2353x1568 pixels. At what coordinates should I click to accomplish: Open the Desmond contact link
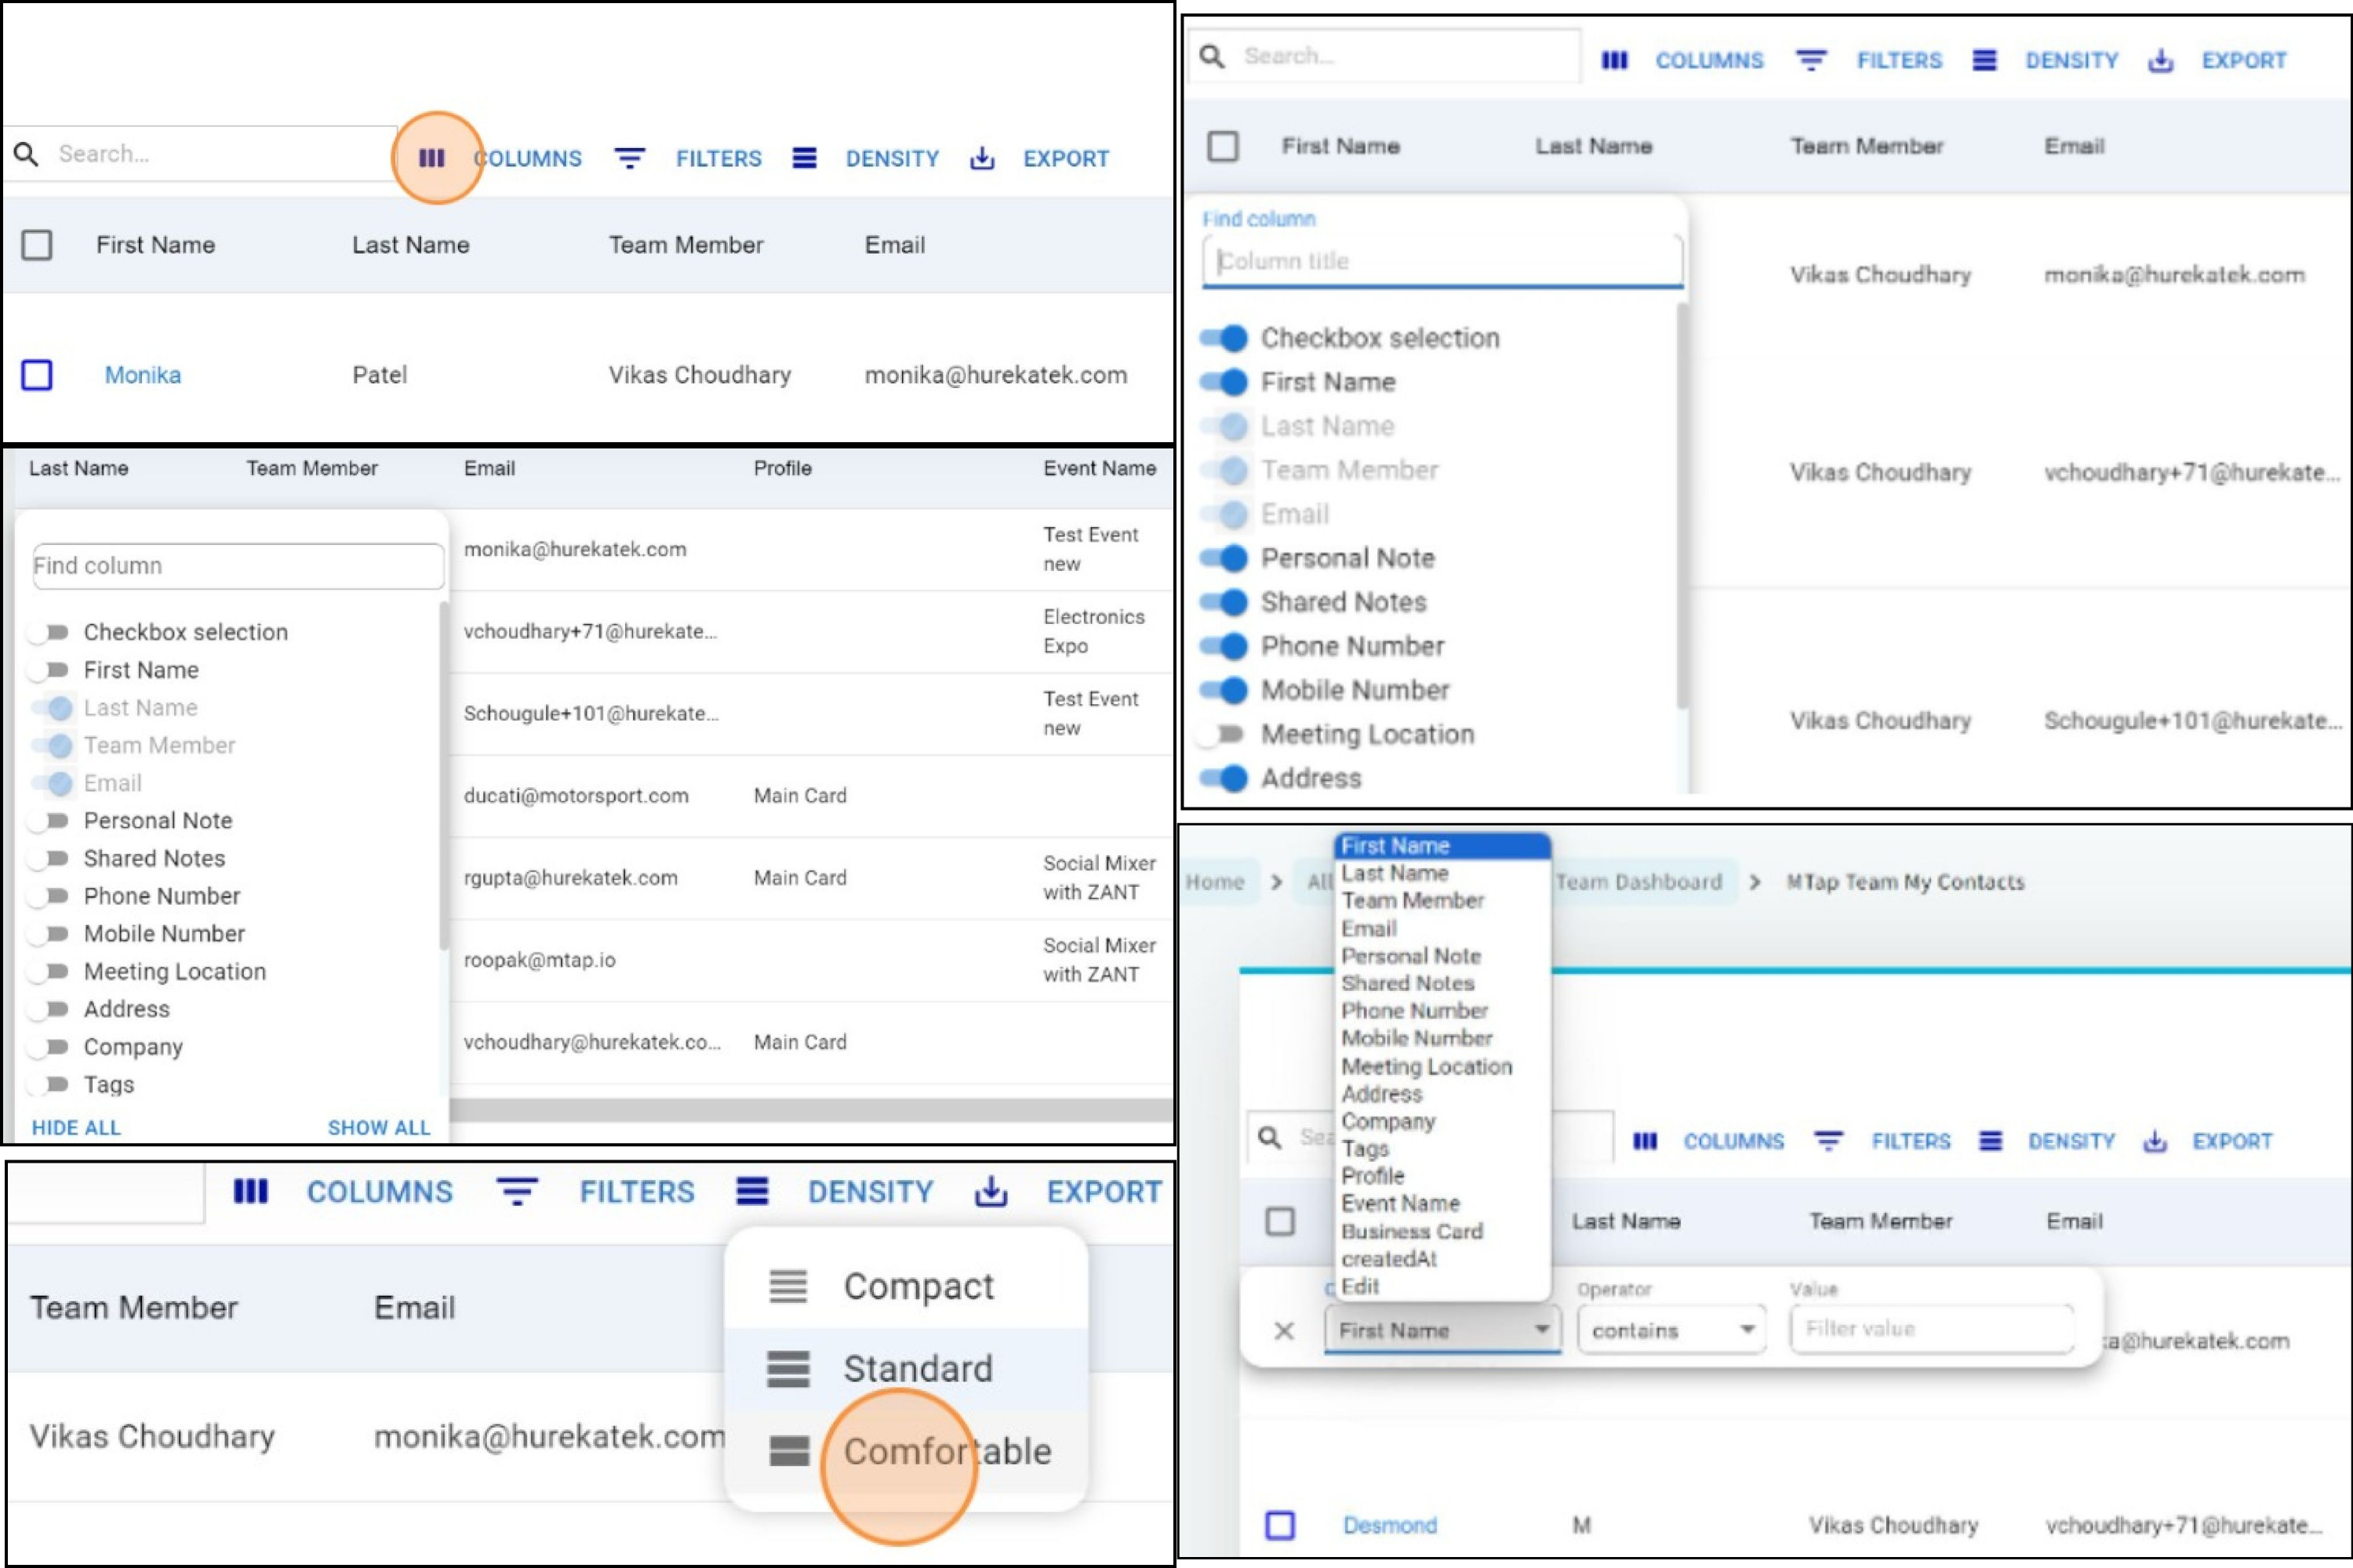(1390, 1525)
